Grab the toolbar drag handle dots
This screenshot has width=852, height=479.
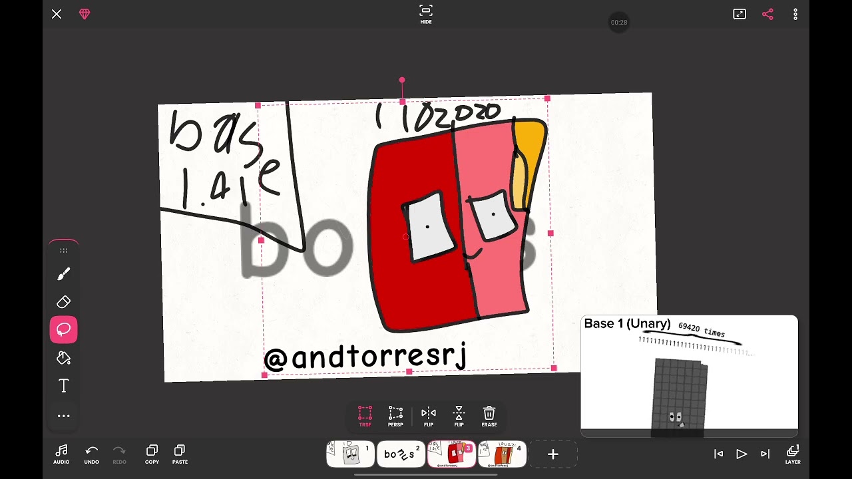[x=64, y=250]
